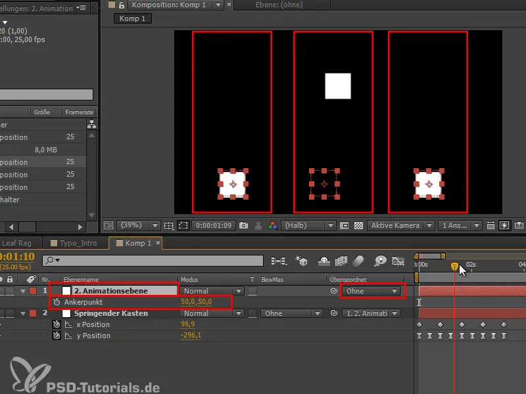This screenshot has height=394, width=526.
Task: Collapse the Springender Kasten layer twirl
Action: pos(23,314)
